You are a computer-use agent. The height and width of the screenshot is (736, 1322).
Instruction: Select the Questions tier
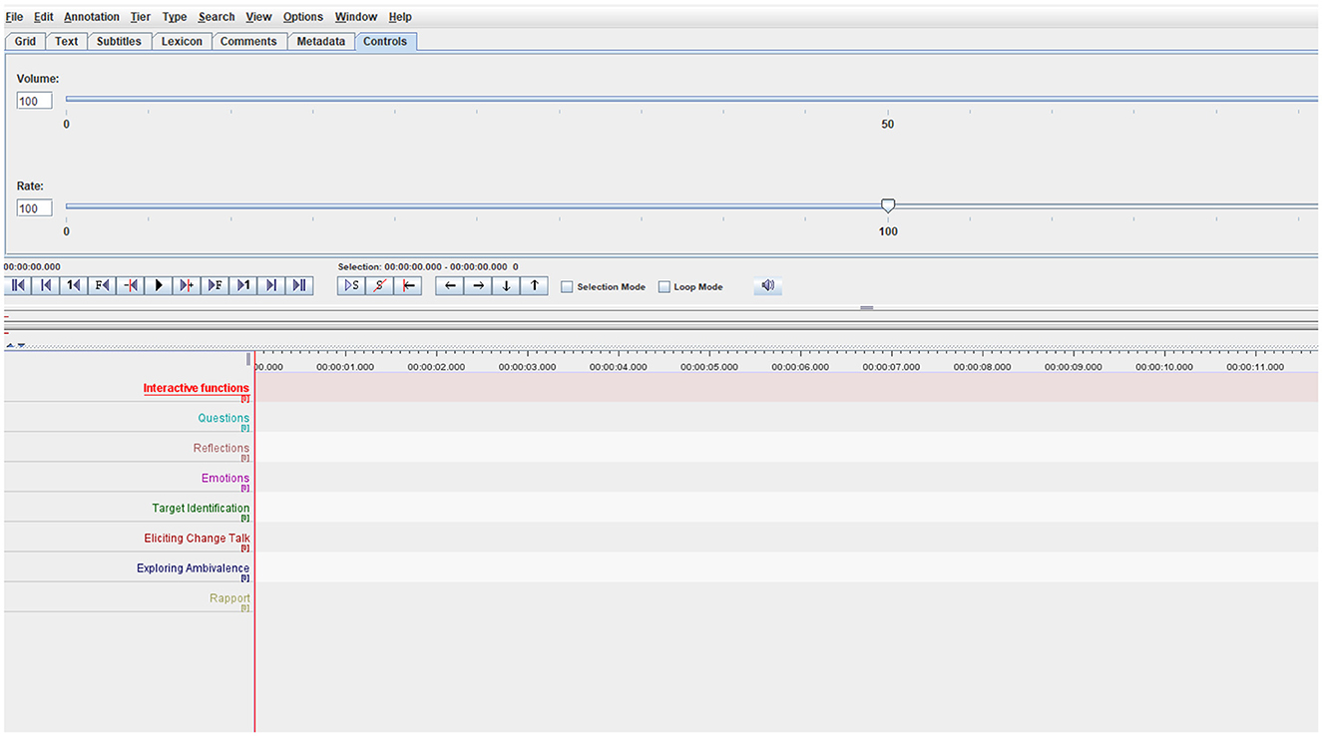(223, 418)
